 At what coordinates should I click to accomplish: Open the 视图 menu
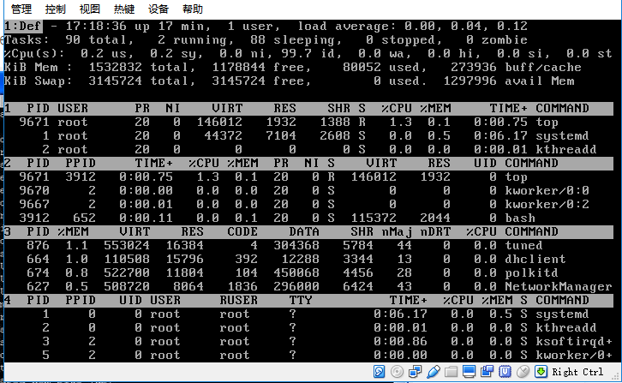90,9
